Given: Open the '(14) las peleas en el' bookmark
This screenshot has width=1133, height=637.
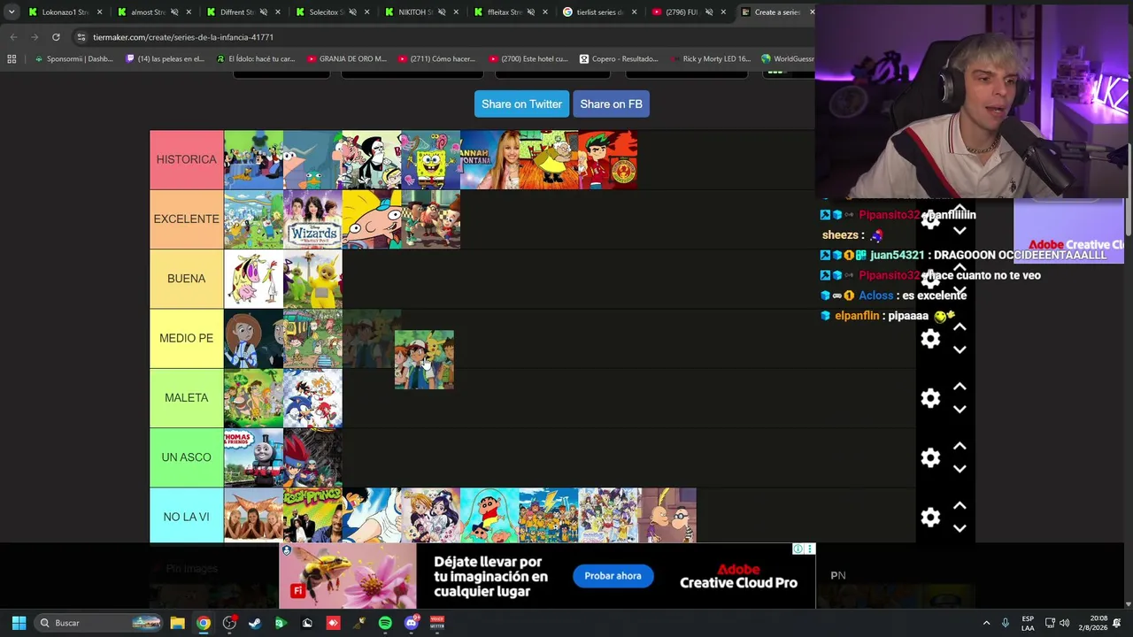Looking at the screenshot, I should (166, 59).
